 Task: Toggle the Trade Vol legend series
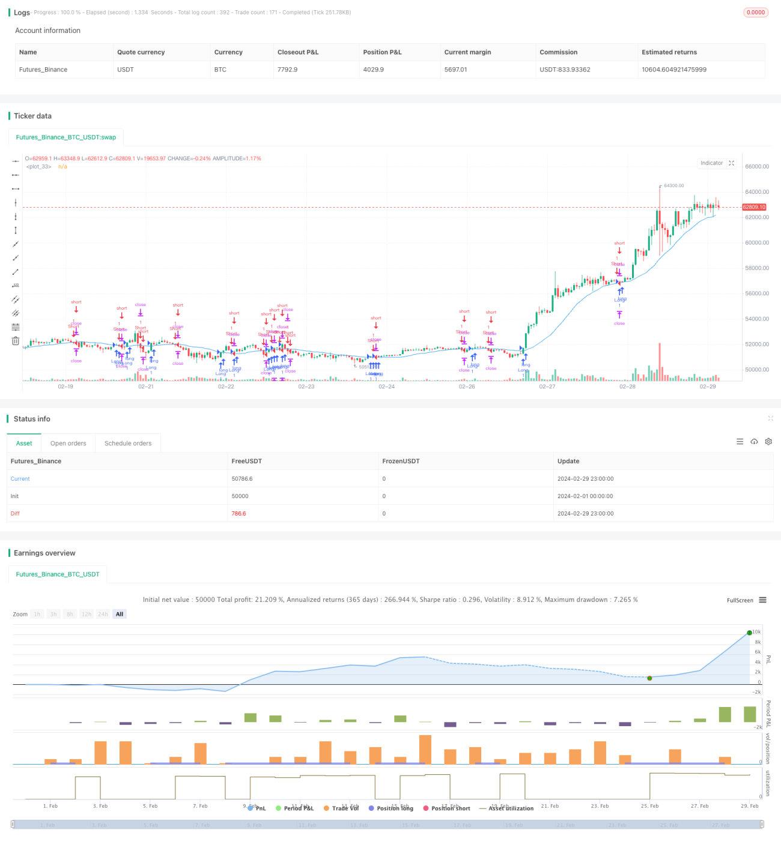pos(341,808)
